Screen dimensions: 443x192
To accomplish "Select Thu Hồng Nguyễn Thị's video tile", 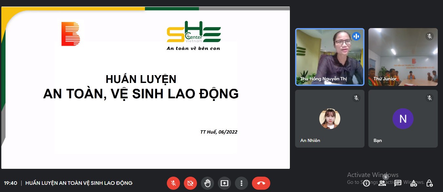I will (329, 57).
